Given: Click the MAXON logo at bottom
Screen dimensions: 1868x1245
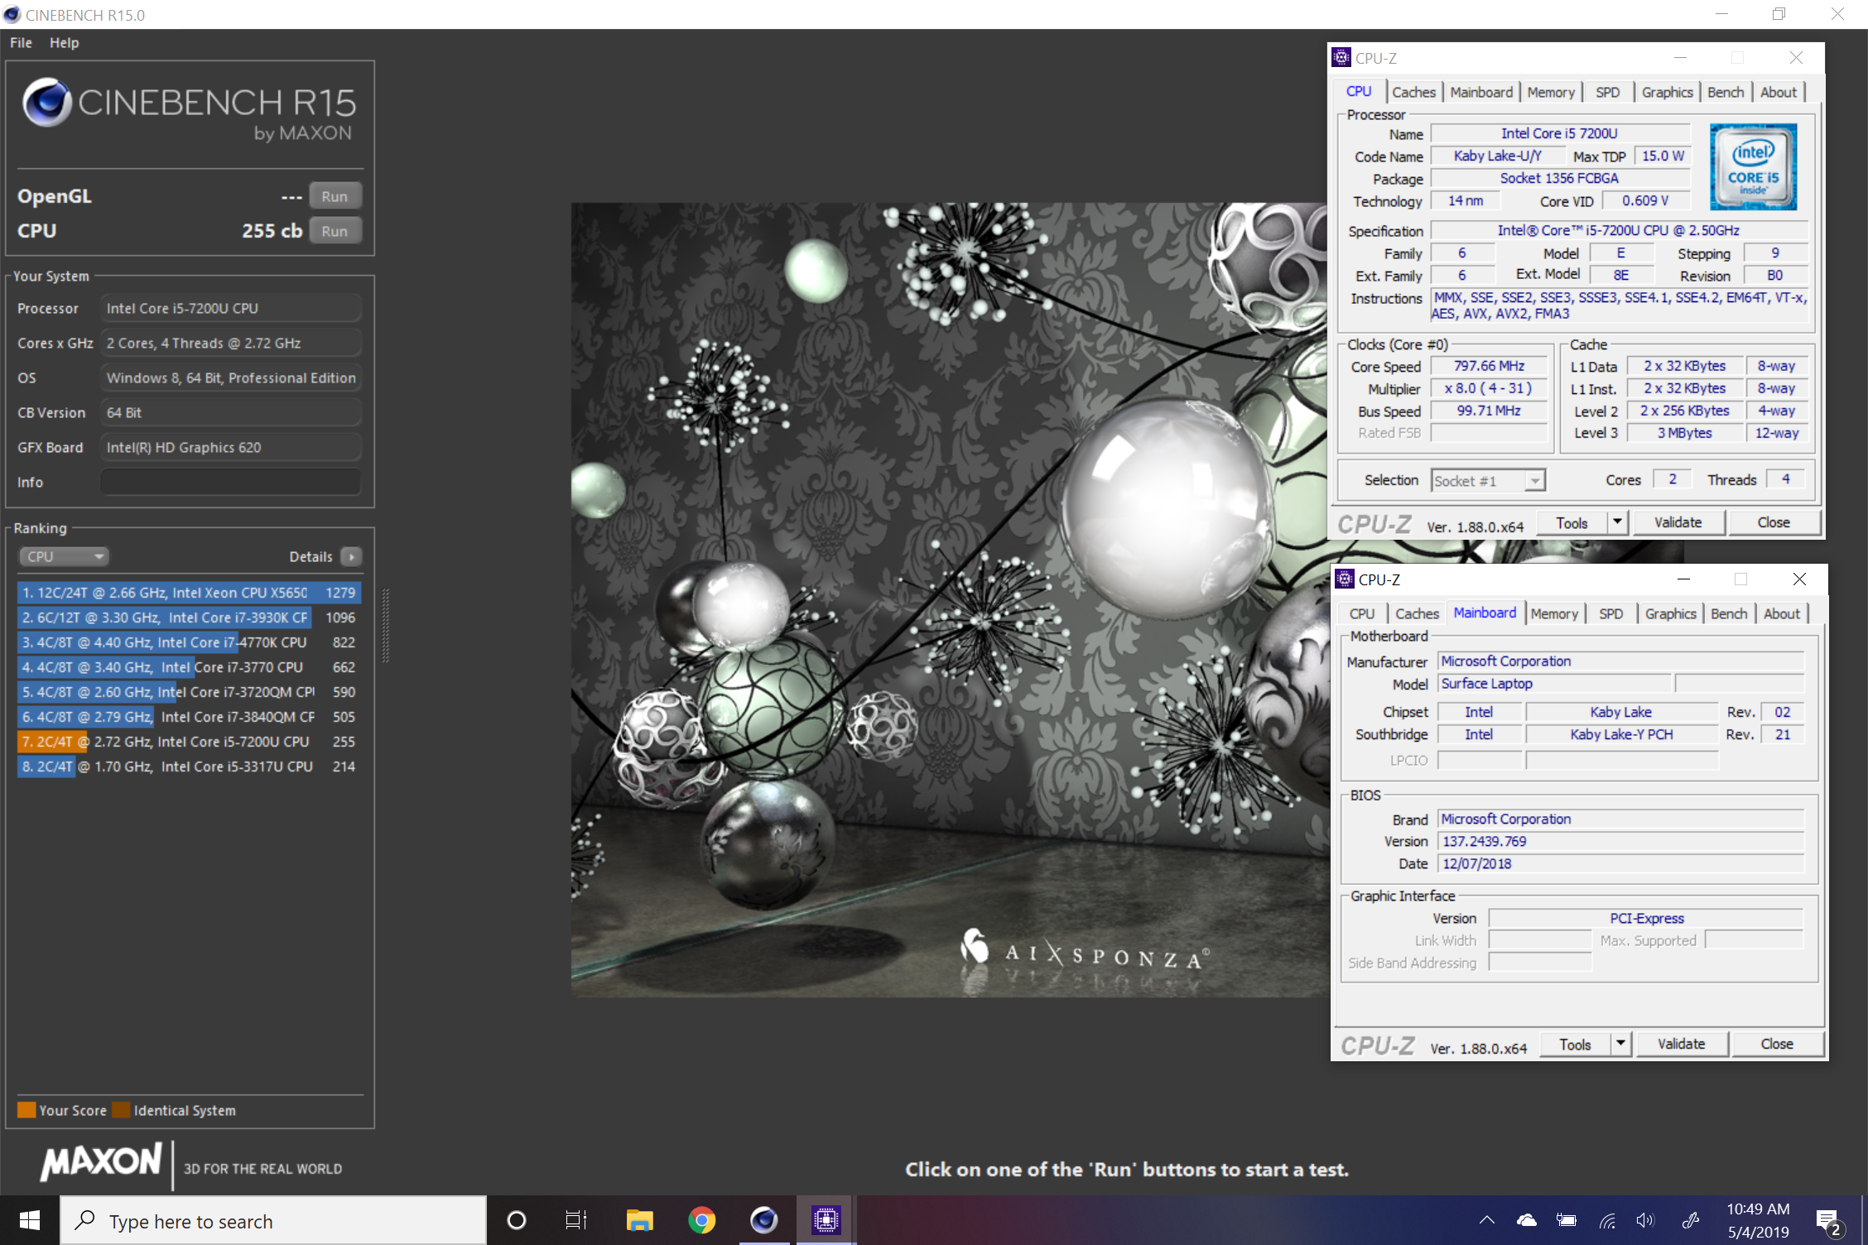Looking at the screenshot, I should [x=101, y=1162].
